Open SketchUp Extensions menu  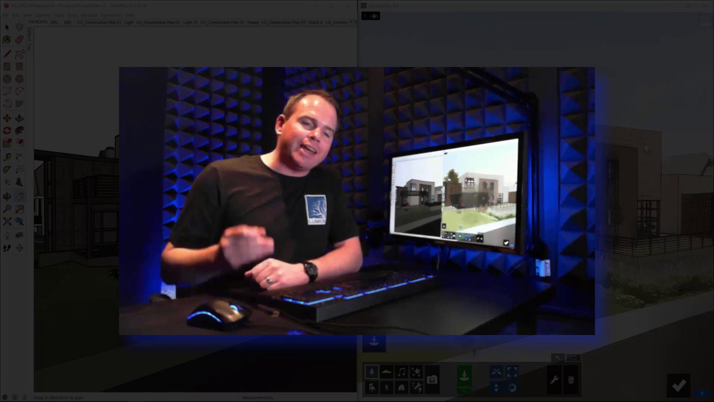111,15
